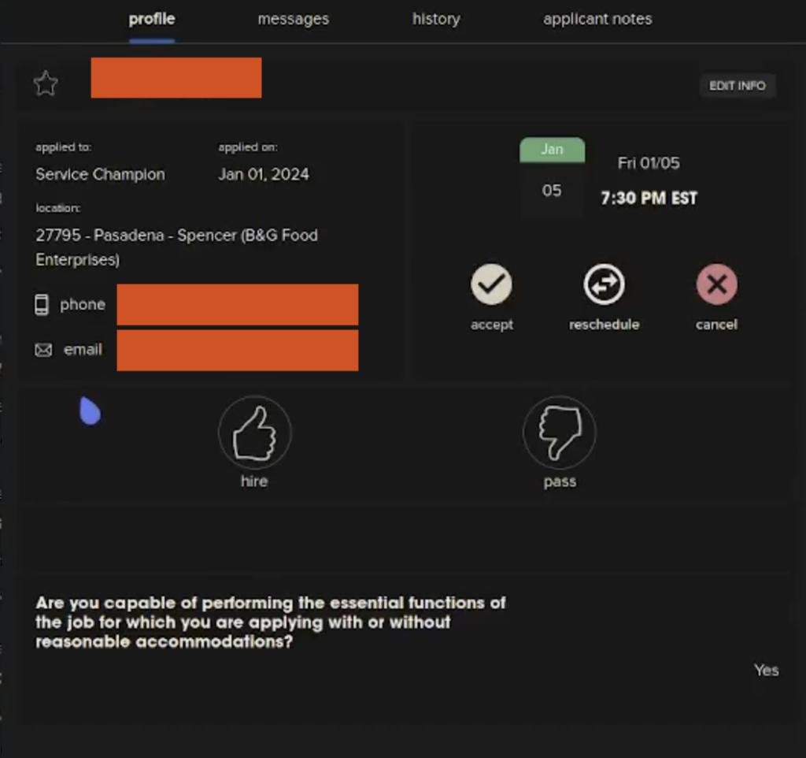
Task: Accept the interview with the checkmark icon
Action: tap(491, 284)
